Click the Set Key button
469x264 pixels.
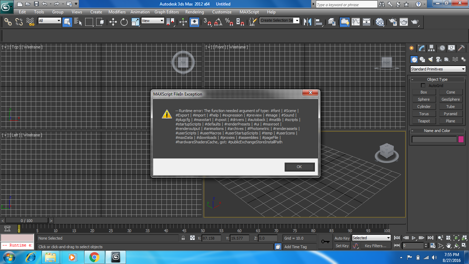click(342, 246)
